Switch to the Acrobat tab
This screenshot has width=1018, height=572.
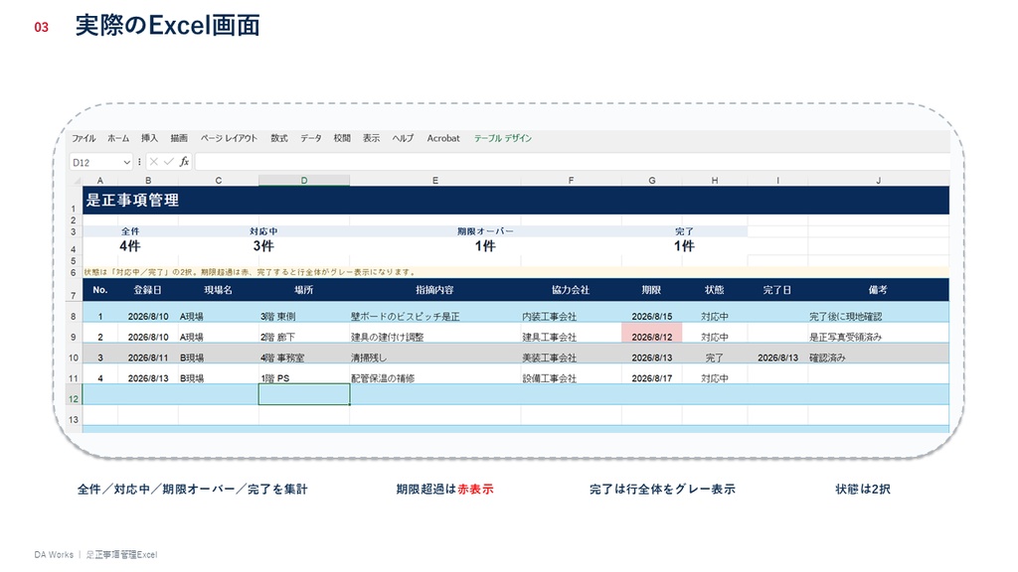tap(443, 138)
